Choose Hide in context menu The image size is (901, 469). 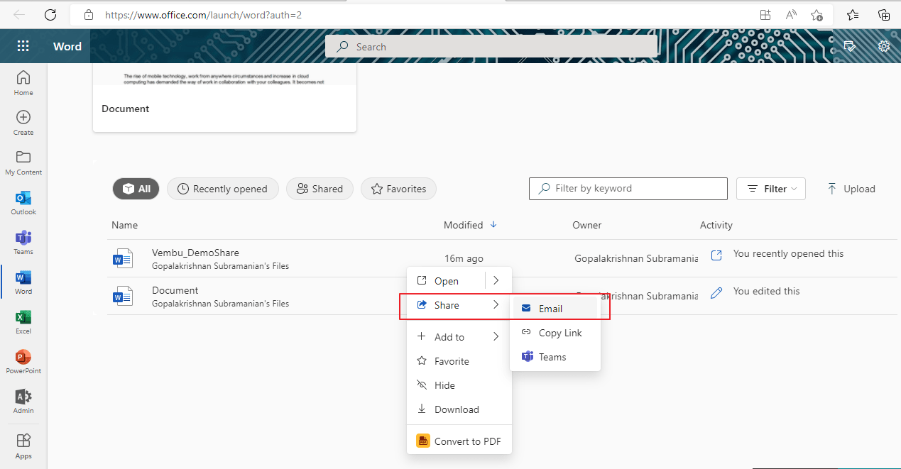pos(459,385)
